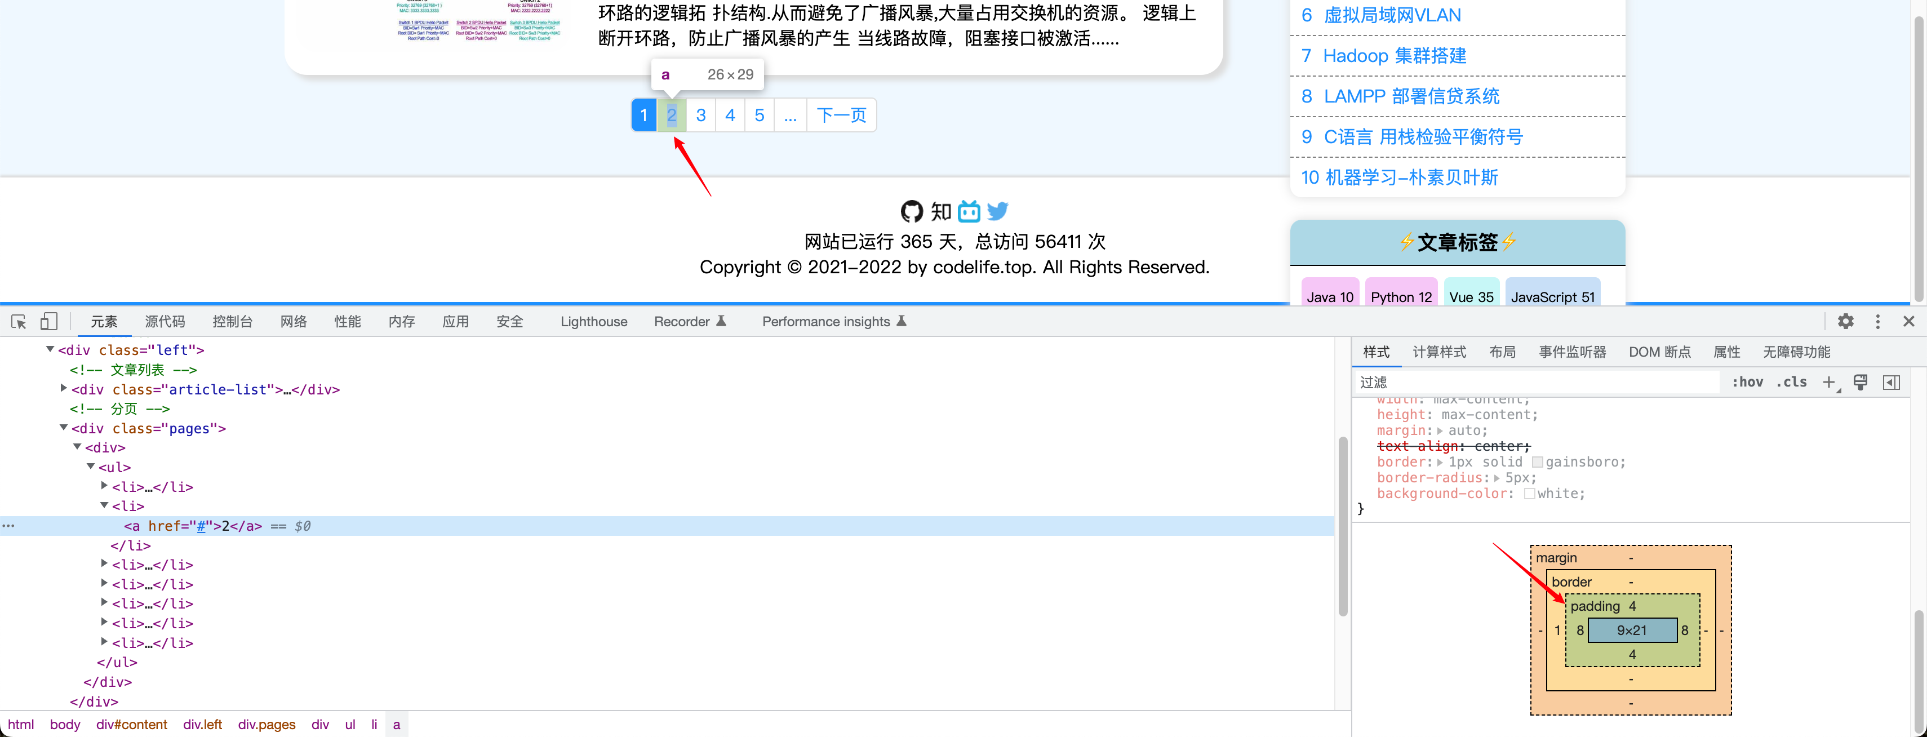Toggle the .cls class editor
This screenshot has height=737, width=1927.
[x=1792, y=383]
